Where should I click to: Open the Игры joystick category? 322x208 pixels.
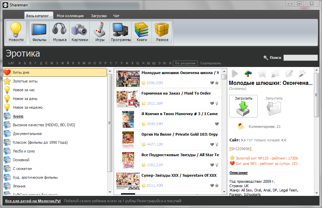pyautogui.click(x=100, y=32)
